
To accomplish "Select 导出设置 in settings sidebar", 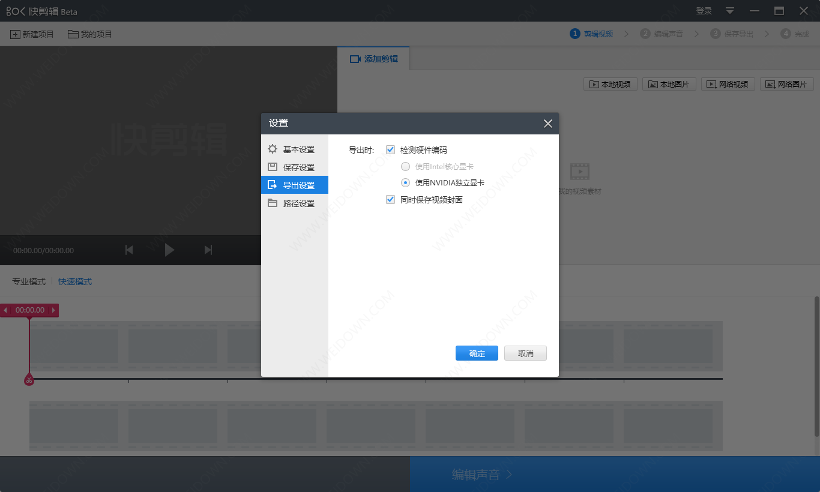I will [x=294, y=185].
